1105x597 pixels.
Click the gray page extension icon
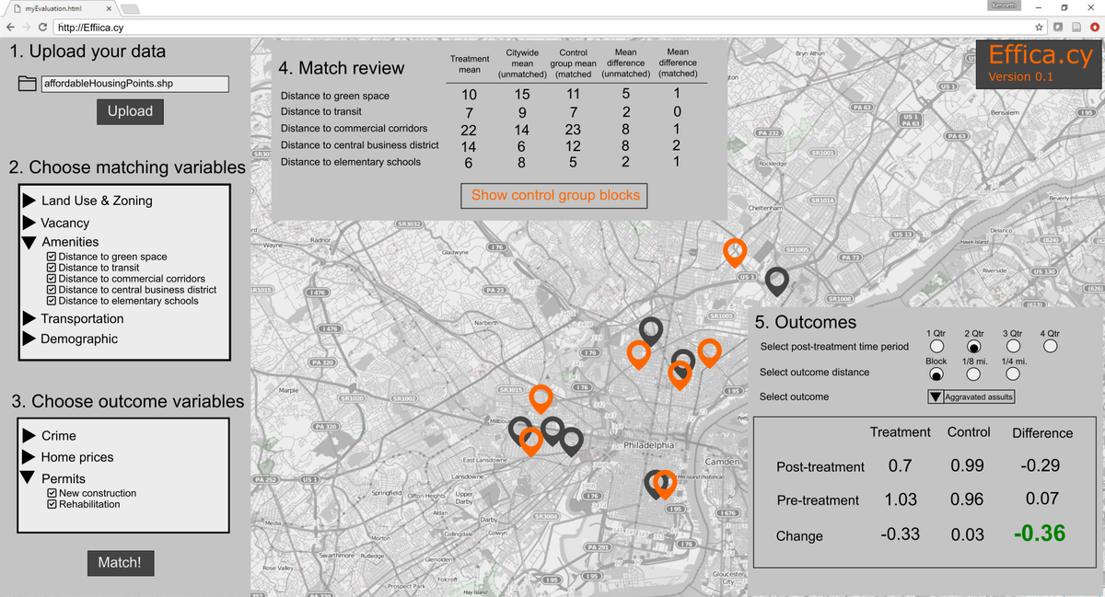pyautogui.click(x=1076, y=27)
